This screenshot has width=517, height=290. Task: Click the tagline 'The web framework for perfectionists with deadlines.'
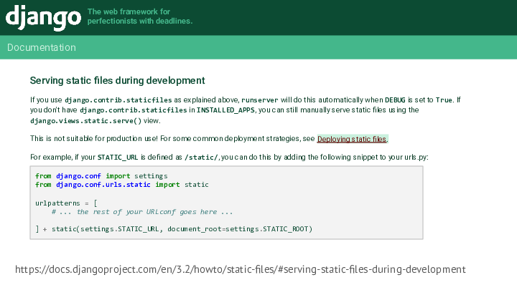point(140,16)
